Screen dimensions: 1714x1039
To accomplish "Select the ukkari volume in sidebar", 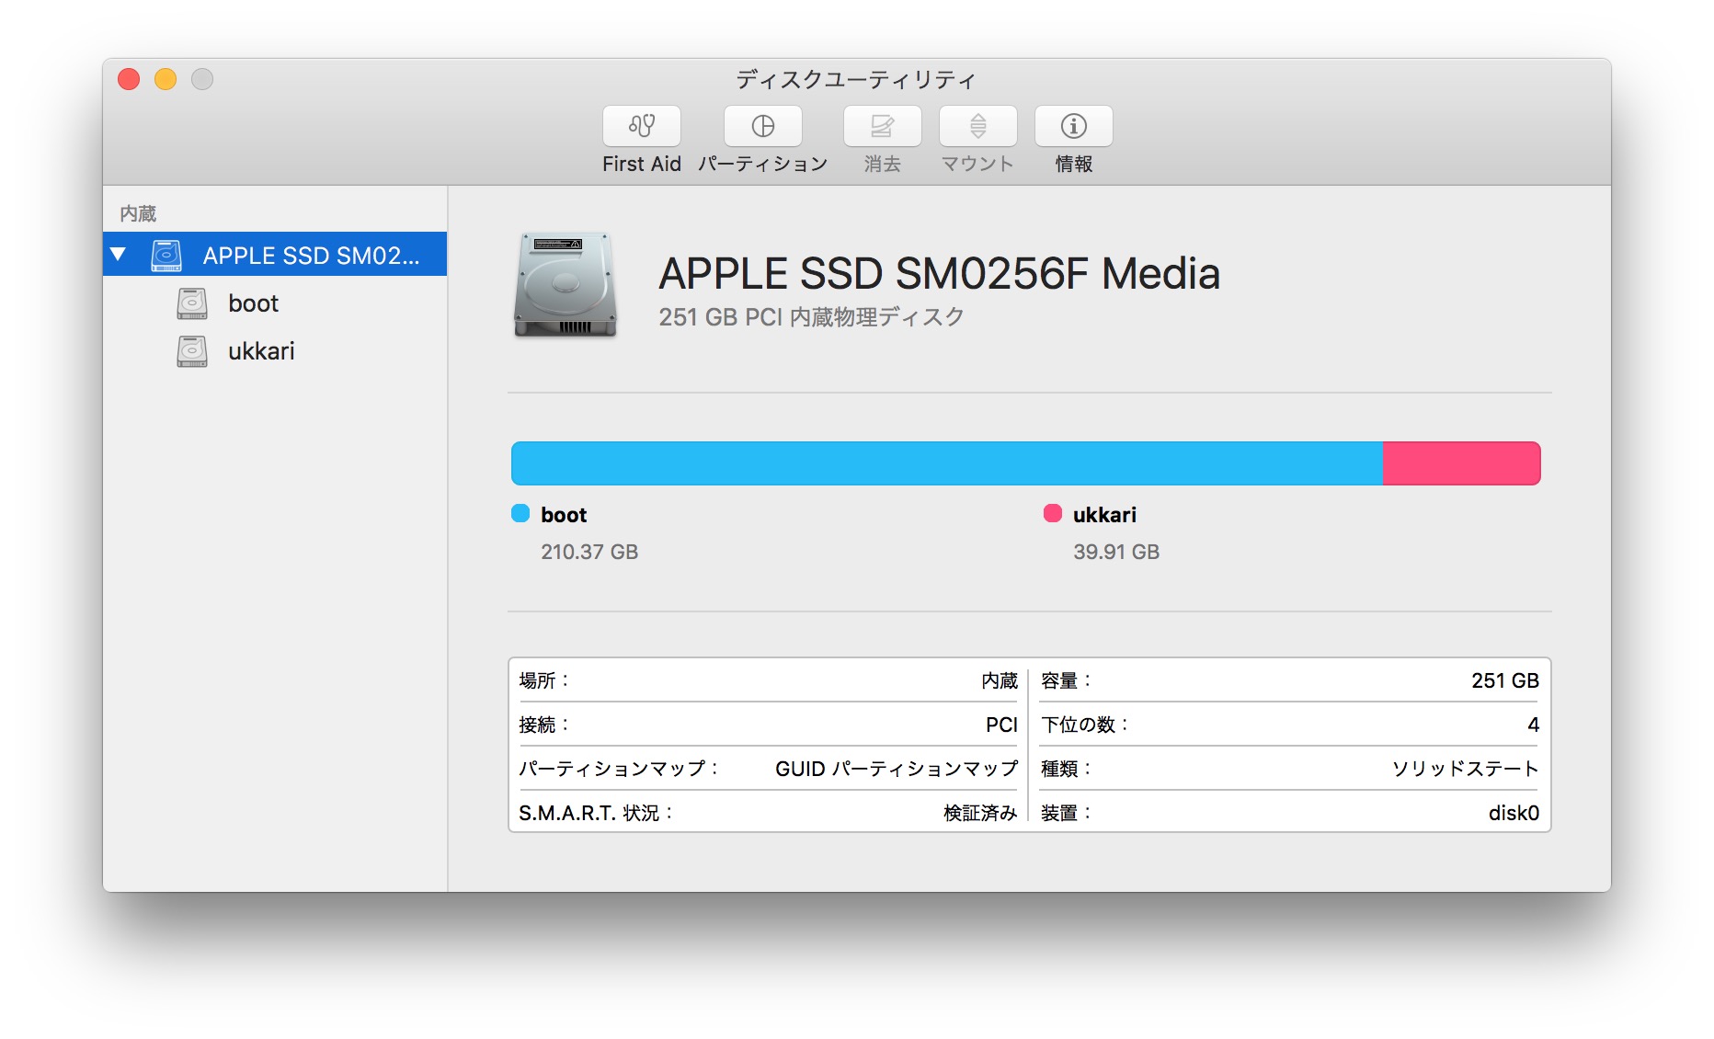I will (275, 351).
